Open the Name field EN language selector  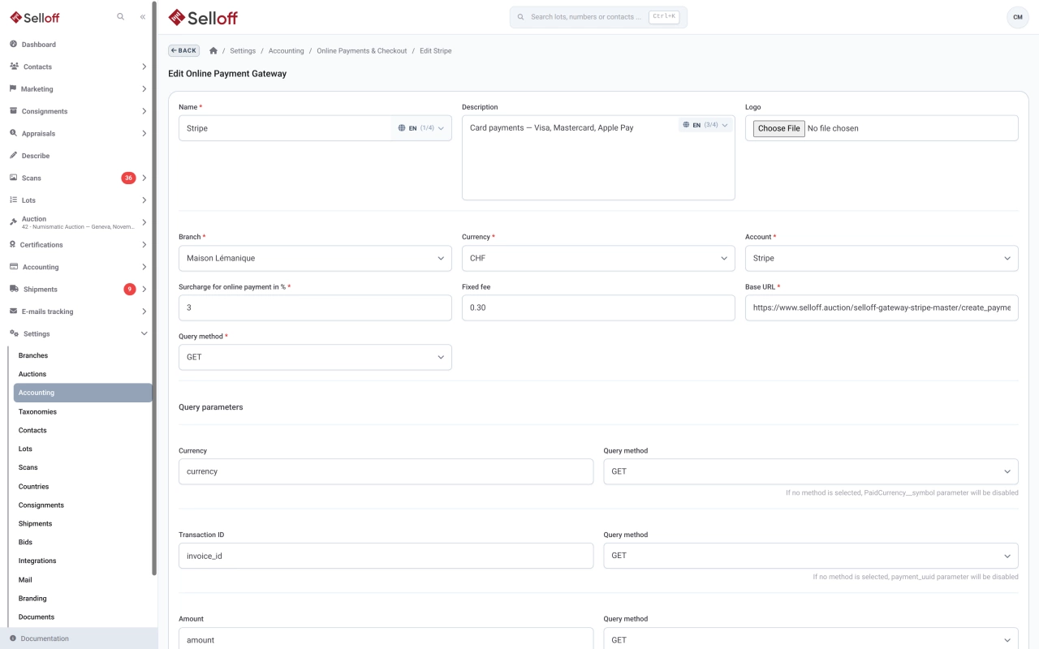pyautogui.click(x=421, y=128)
